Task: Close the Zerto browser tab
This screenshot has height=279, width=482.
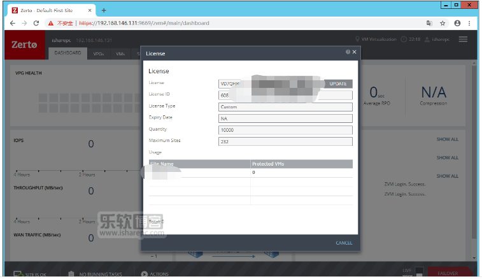Action: pyautogui.click(x=90, y=10)
